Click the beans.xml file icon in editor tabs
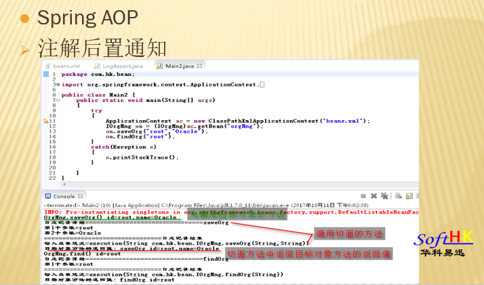 pyautogui.click(x=48, y=66)
